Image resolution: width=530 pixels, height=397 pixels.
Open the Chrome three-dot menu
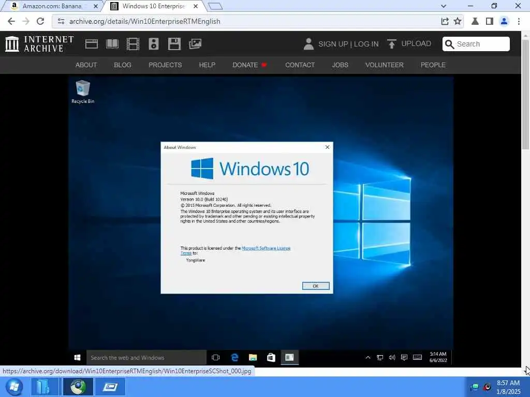pyautogui.click(x=519, y=21)
